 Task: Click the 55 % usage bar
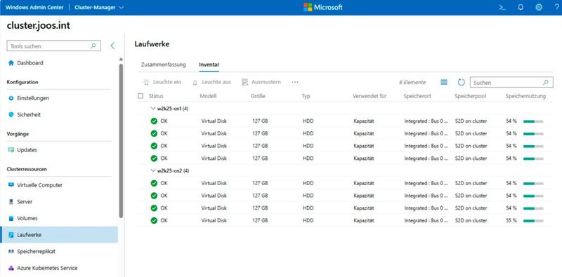point(533,221)
